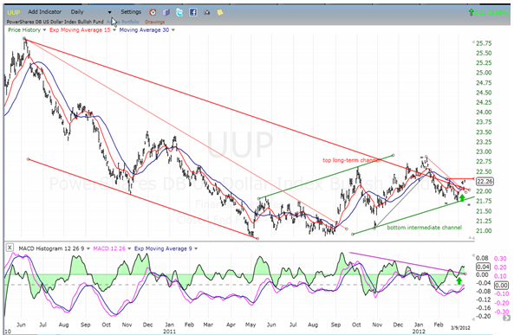Click the 22.26 current price label
The image size is (514, 335).
(x=485, y=182)
